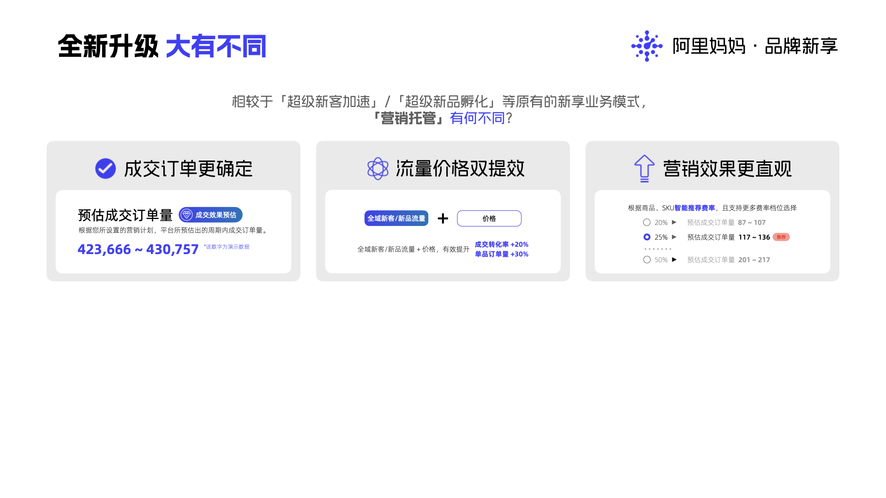Viewport: 886px width, 498px height.
Task: Click the 成交效果预估 badge button
Action: click(x=210, y=215)
